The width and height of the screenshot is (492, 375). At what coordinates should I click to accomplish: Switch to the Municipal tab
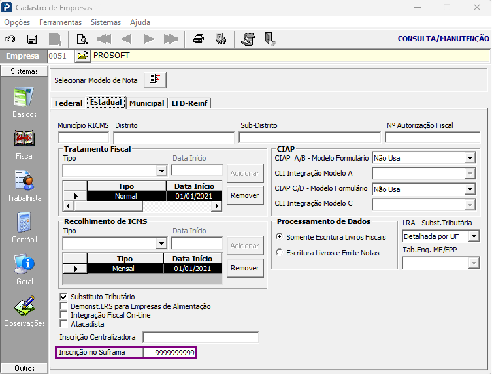(x=147, y=103)
